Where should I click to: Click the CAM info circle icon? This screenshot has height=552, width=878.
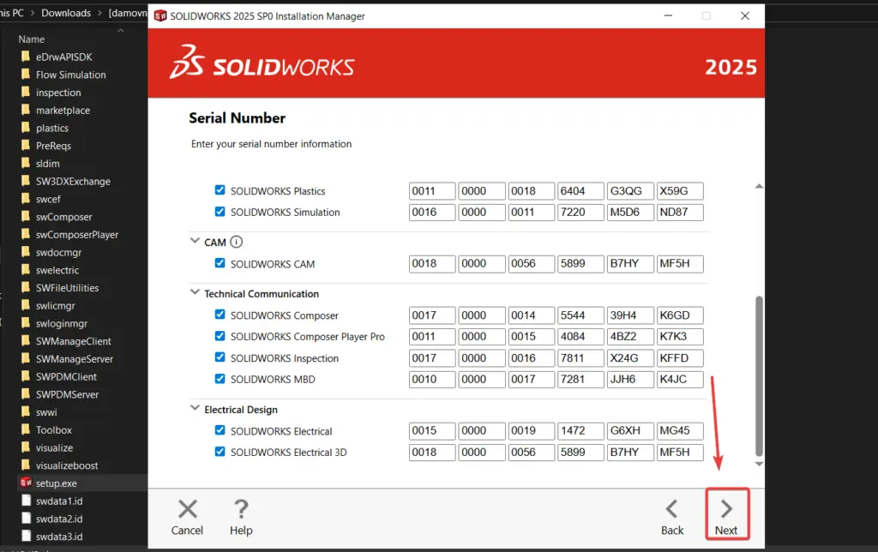237,242
